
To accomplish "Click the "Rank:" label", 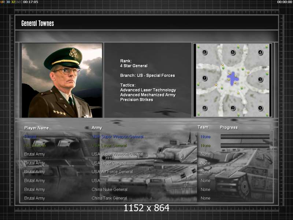I will click(126, 61).
